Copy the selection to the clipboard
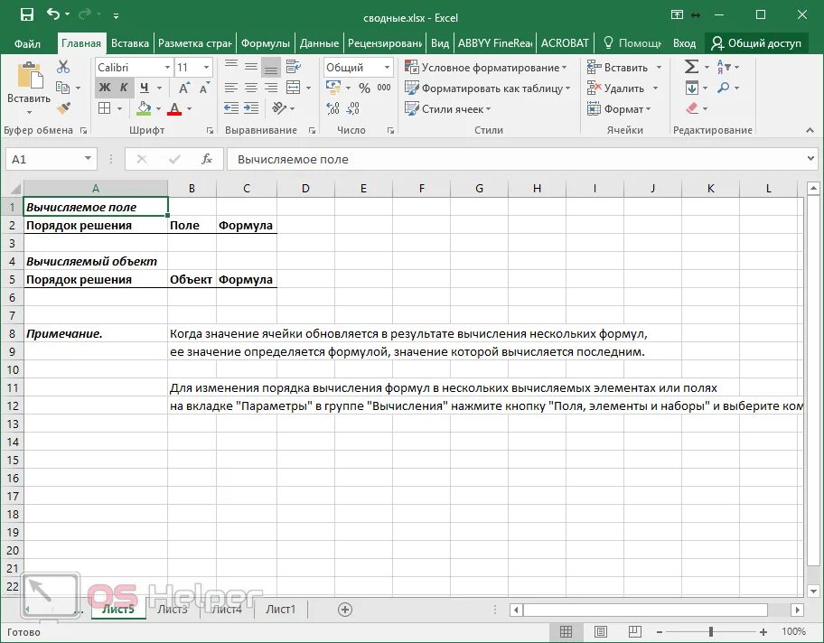This screenshot has height=643, width=824. point(63,88)
